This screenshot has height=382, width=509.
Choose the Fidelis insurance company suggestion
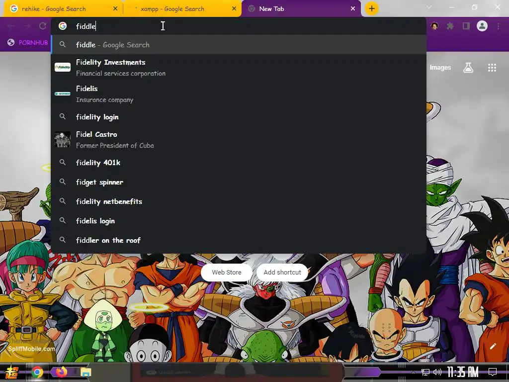(x=239, y=94)
